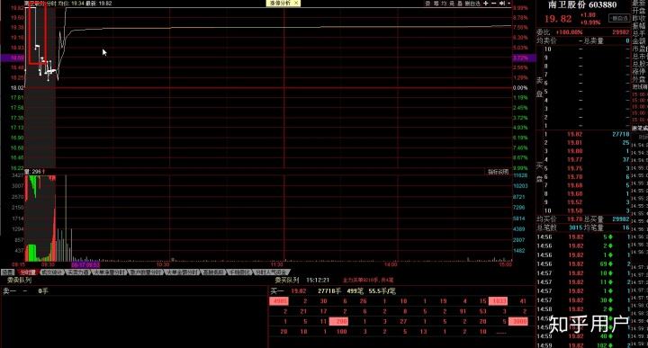Click the jump-to-end arrow icon in chart toolbar
The image size is (648, 348).
502,3
